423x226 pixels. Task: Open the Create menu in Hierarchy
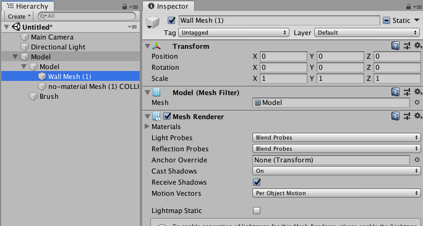pyautogui.click(x=19, y=17)
